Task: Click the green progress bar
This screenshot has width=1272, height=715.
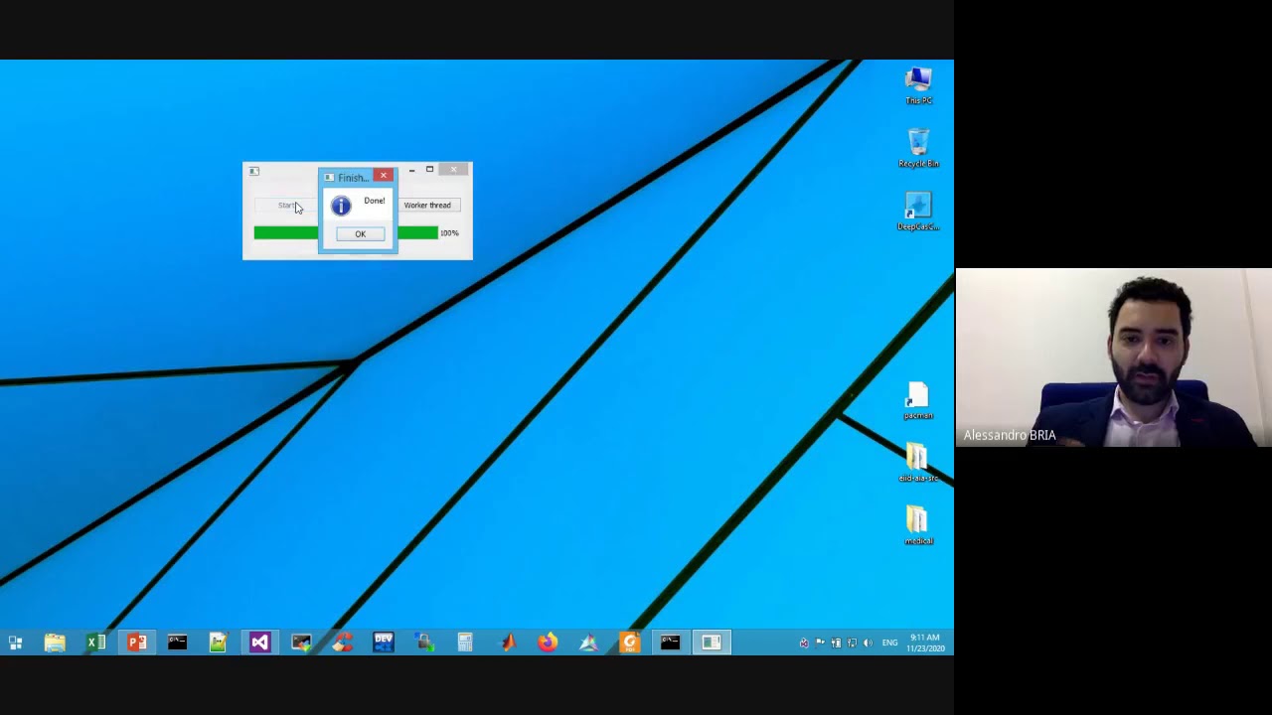Action: click(x=346, y=232)
